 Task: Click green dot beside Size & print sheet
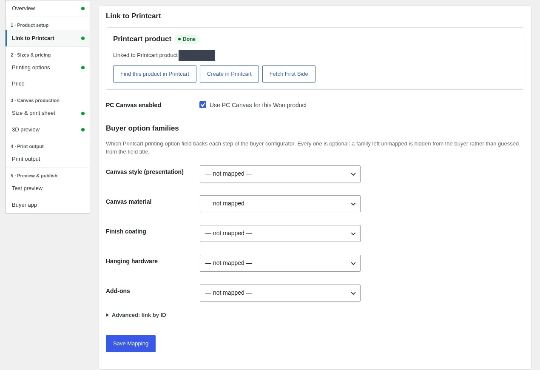[x=83, y=114]
